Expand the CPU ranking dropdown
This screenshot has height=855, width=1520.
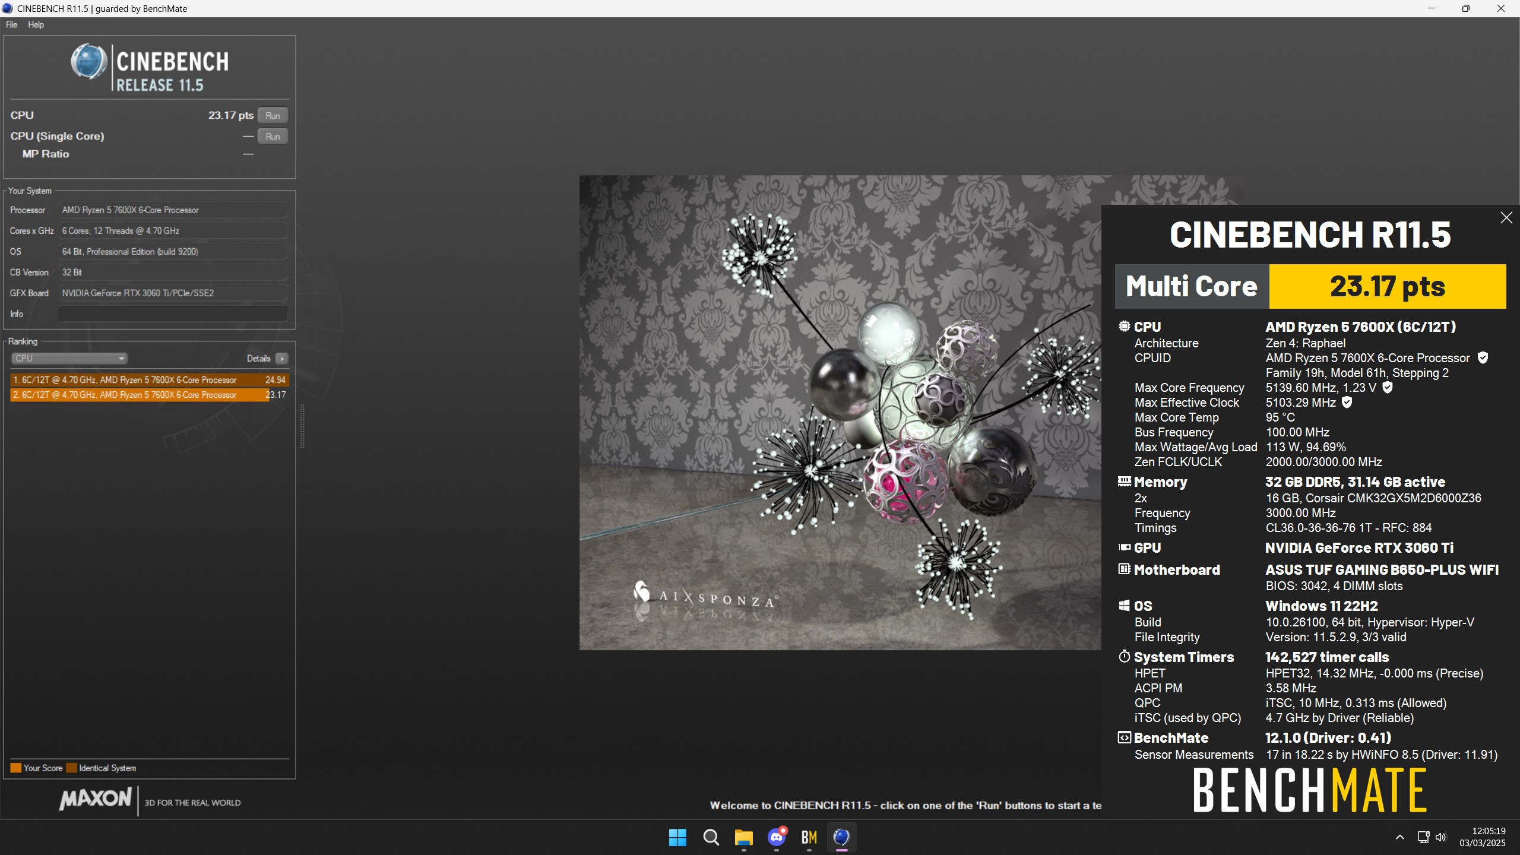pyautogui.click(x=69, y=358)
